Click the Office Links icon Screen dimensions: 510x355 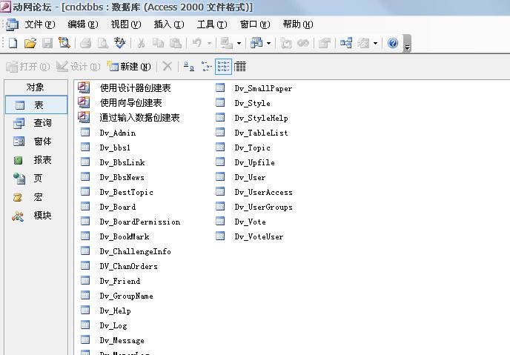226,43
